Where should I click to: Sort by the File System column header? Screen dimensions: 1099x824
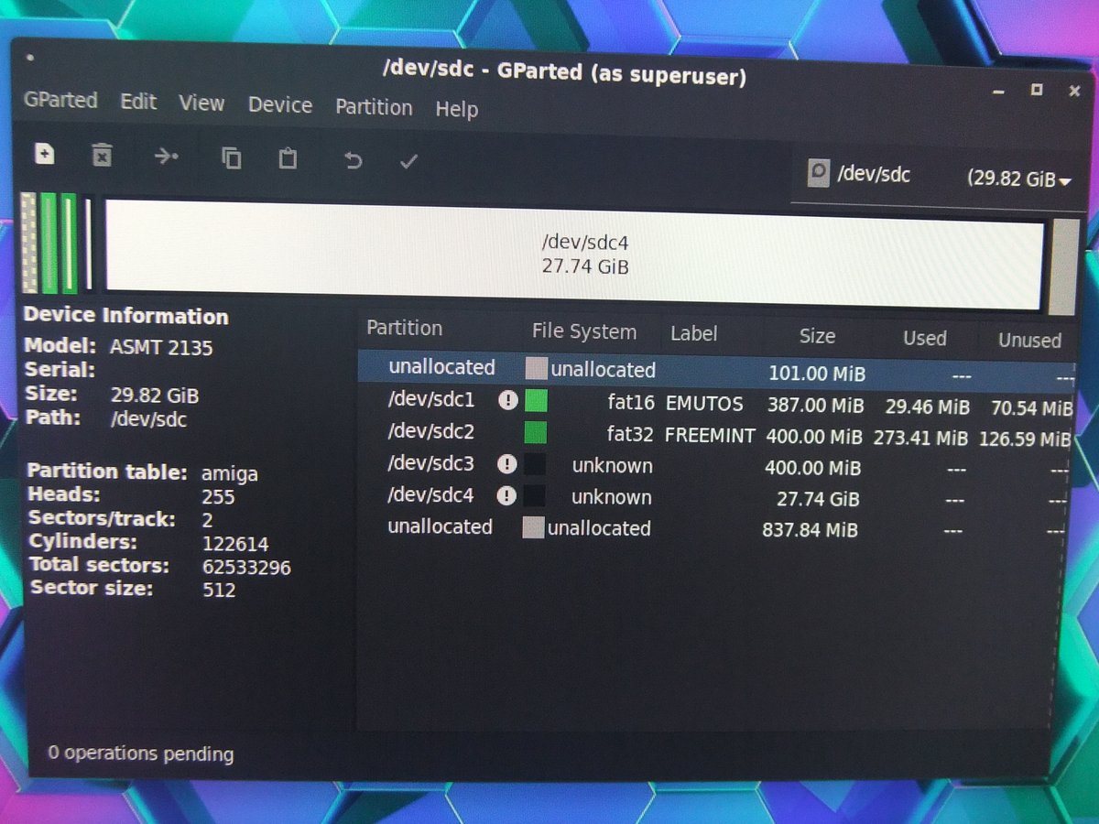(584, 331)
